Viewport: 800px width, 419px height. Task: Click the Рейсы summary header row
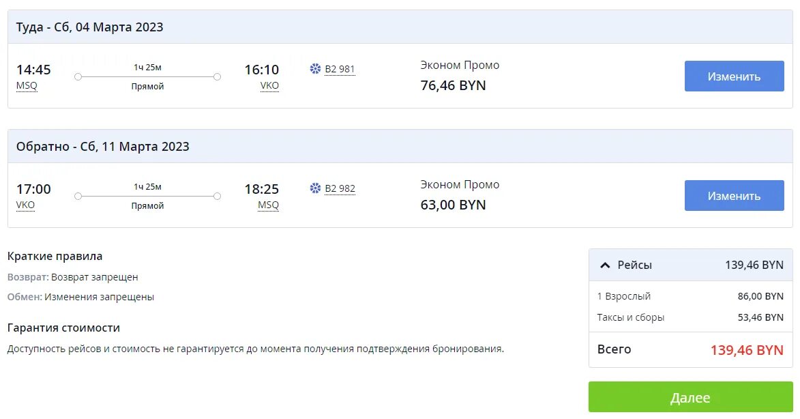point(690,265)
